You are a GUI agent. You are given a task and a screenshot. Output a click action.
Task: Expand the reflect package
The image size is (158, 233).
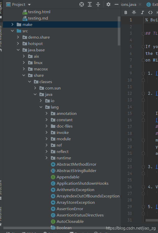47,152
